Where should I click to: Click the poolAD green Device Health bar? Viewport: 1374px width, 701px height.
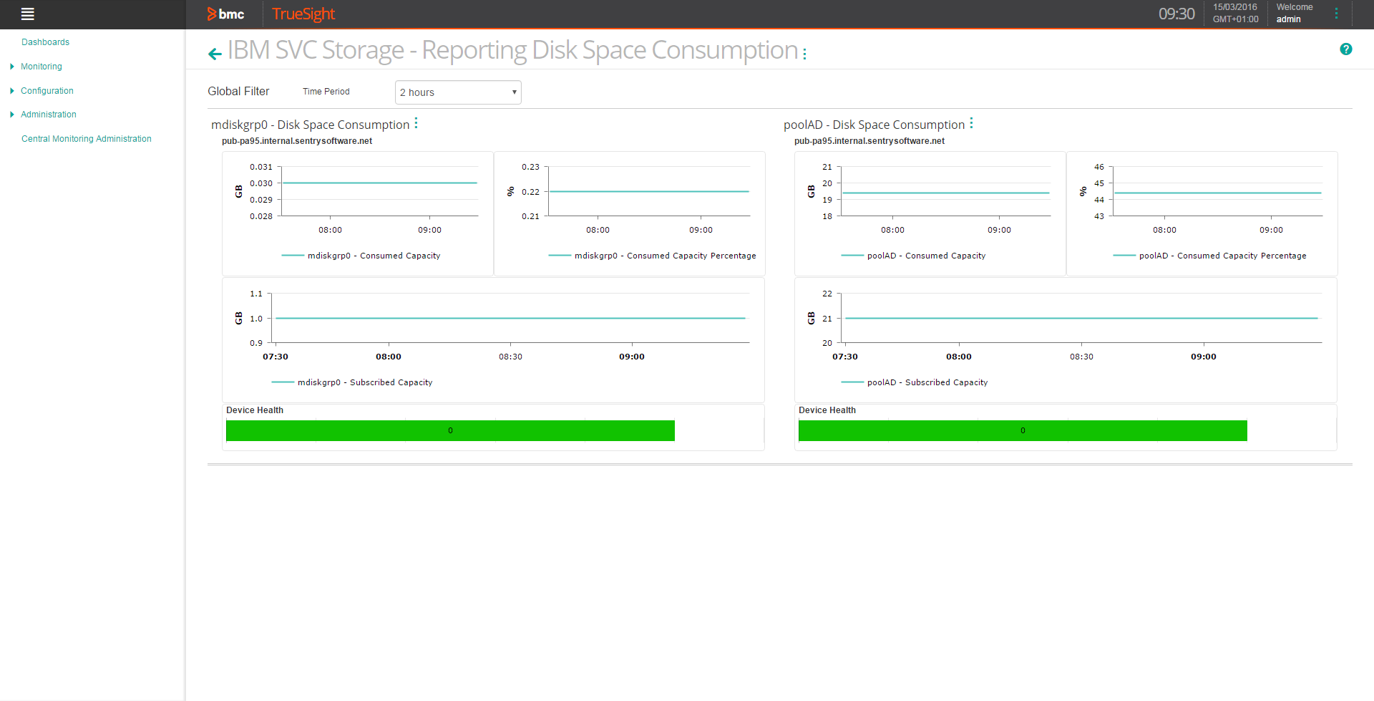point(1023,430)
